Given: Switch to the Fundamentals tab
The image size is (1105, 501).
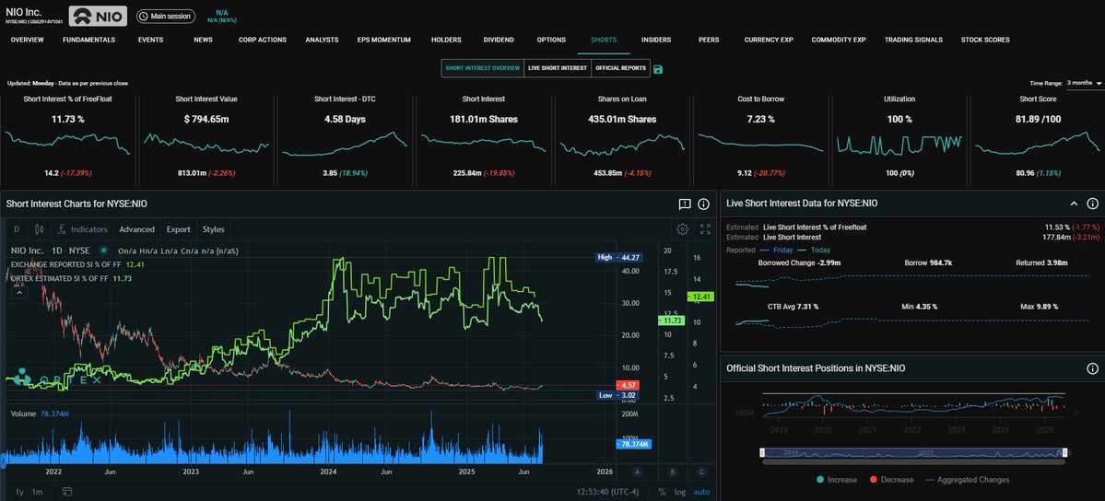Looking at the screenshot, I should pos(88,41).
